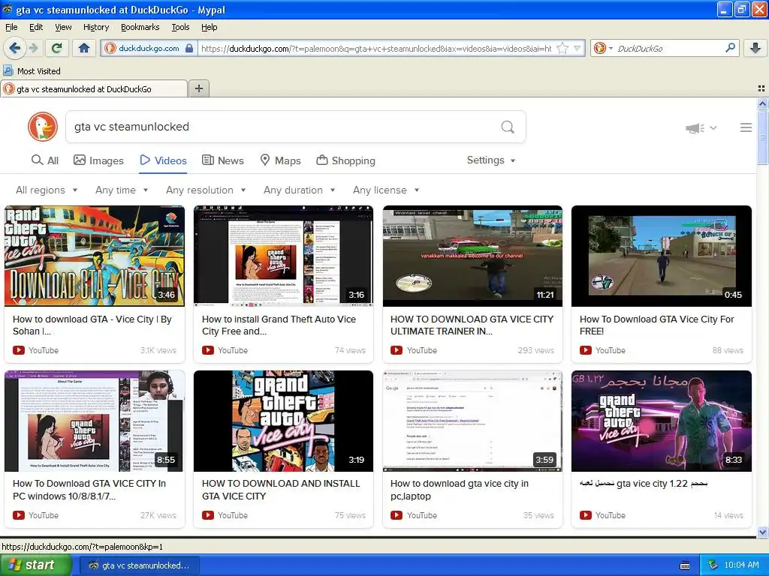Switch to the Shopping results tab
The height and width of the screenshot is (576, 769).
(x=345, y=160)
